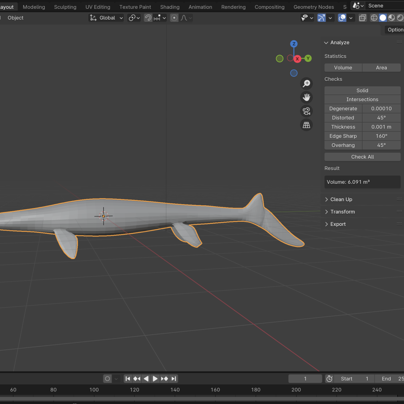Switch to the Sculpting workspace tab

tap(65, 7)
